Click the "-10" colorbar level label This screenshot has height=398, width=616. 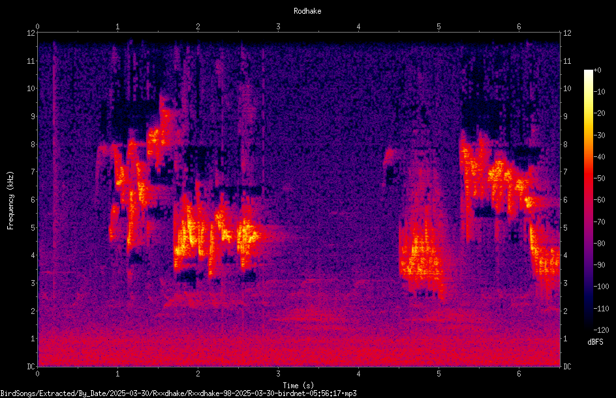coord(600,92)
